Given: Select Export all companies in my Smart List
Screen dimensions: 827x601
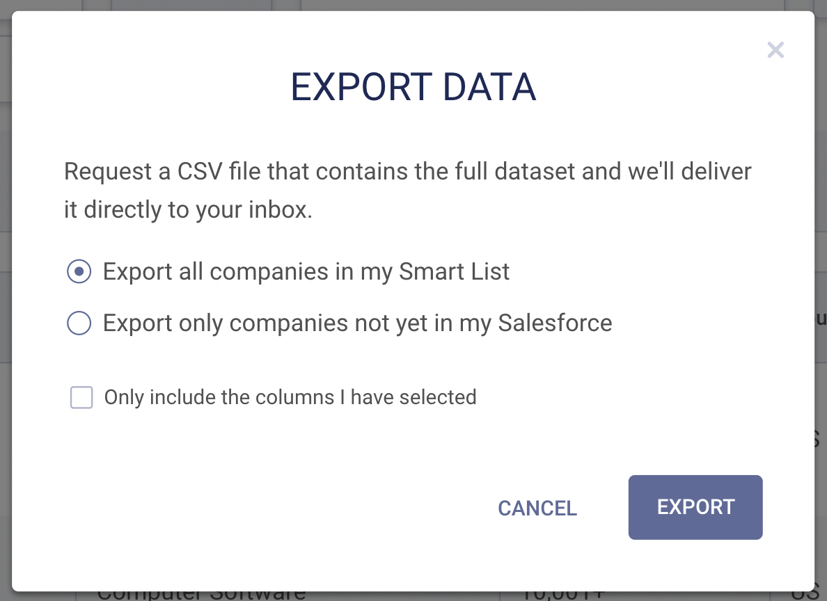Looking at the screenshot, I should (x=79, y=271).
